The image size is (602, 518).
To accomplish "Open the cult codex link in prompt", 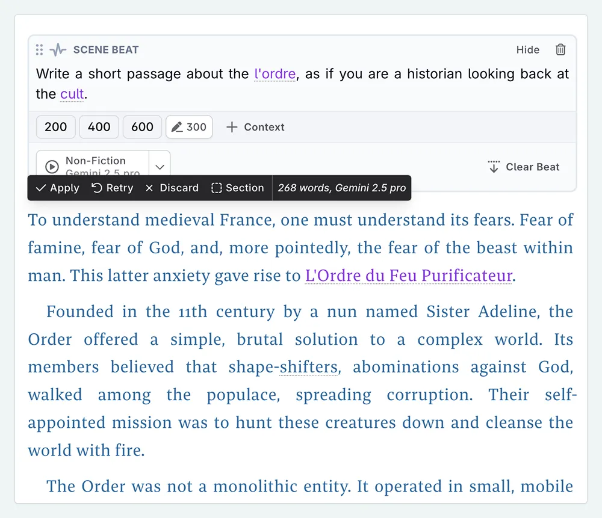I will point(72,94).
